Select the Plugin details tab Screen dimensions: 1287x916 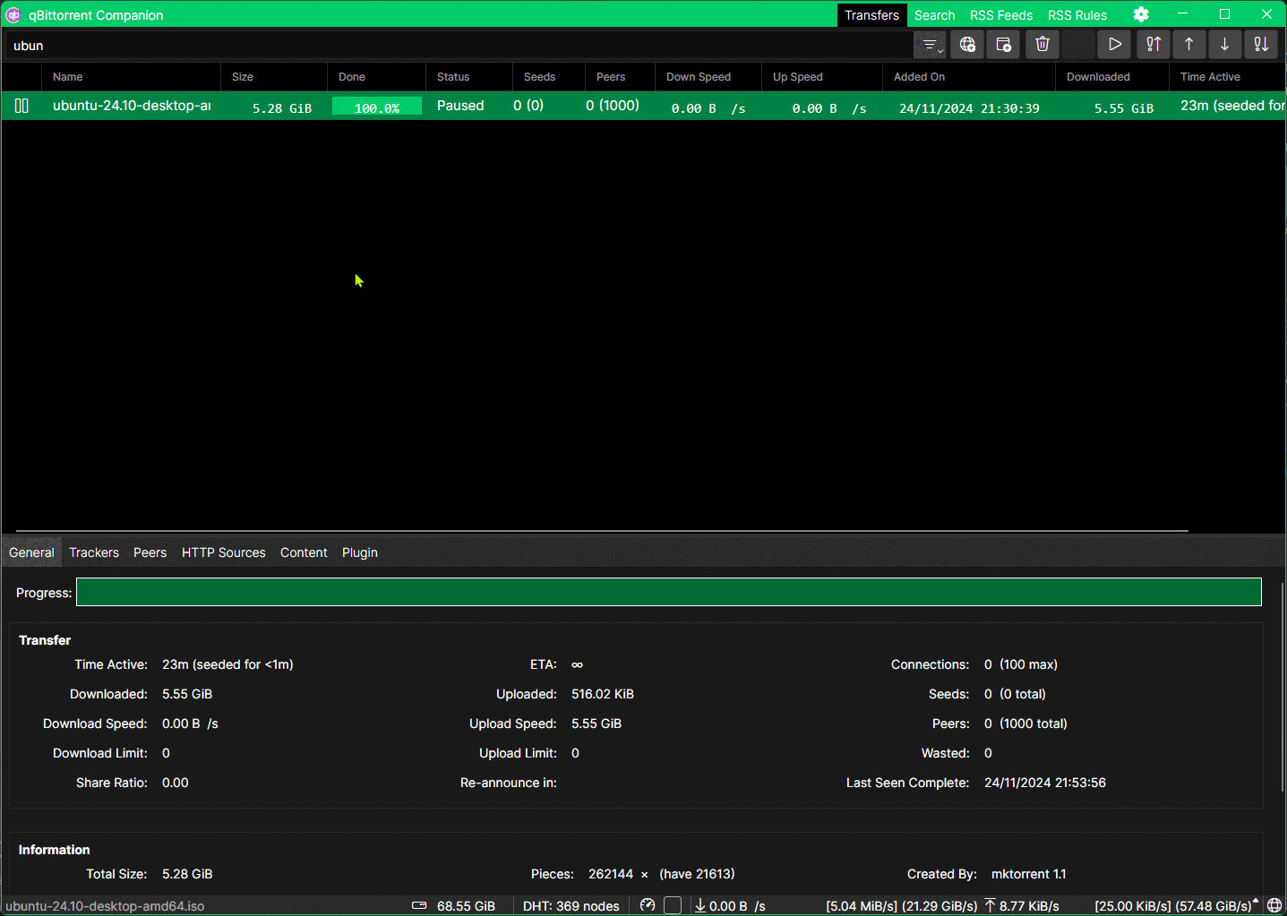tap(360, 552)
